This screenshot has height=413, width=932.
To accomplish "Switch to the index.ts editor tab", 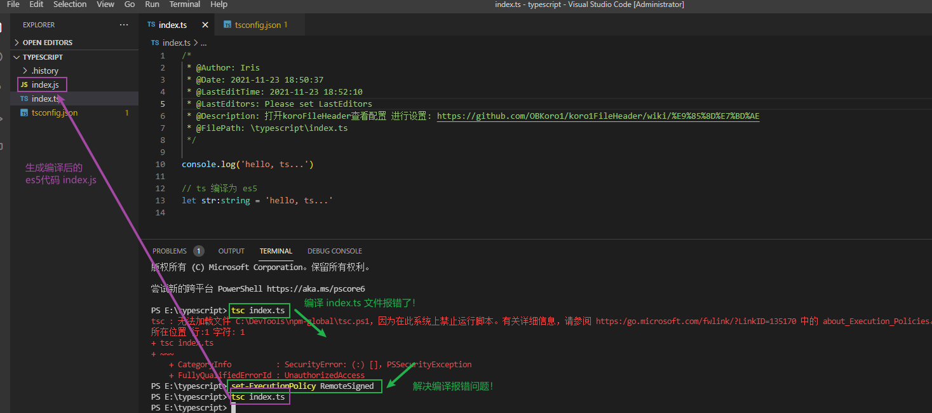I will (x=172, y=25).
